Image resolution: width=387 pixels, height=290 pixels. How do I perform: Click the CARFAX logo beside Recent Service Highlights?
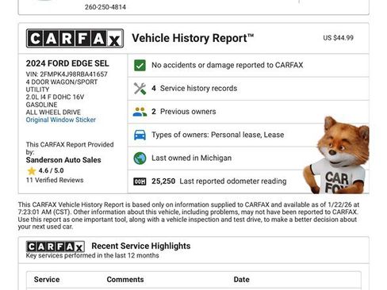pos(56,247)
